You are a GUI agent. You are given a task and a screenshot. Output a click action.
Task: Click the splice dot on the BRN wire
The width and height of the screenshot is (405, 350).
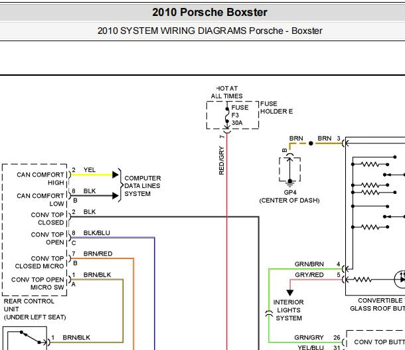pyautogui.click(x=311, y=143)
